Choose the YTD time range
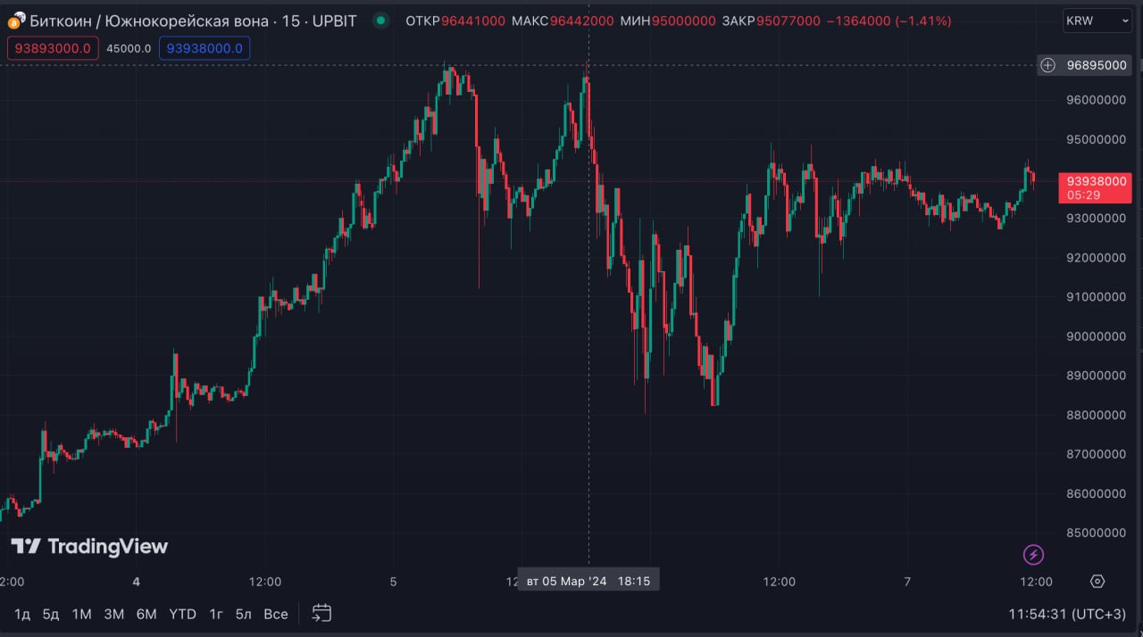This screenshot has height=637, width=1143. point(182,614)
